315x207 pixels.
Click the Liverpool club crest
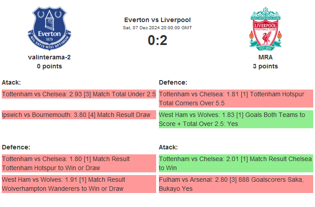pos(265,28)
